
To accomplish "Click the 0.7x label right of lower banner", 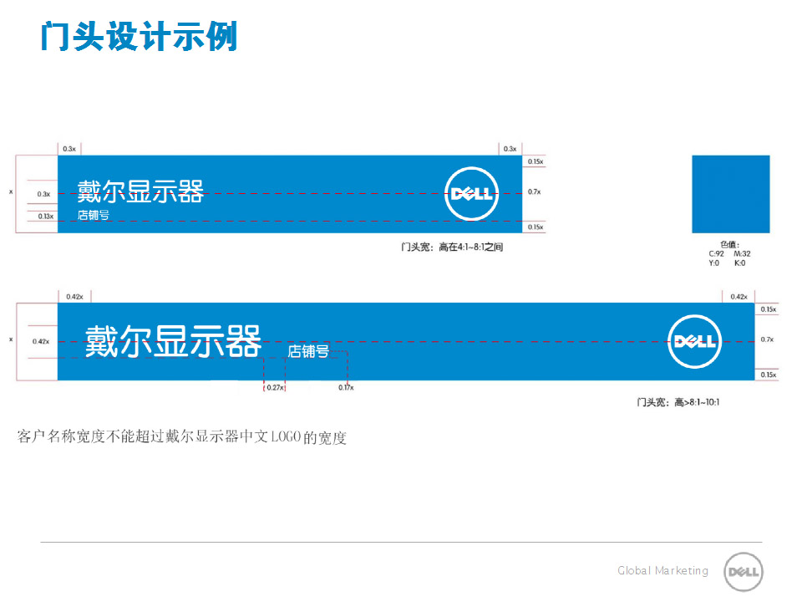I will pos(767,339).
